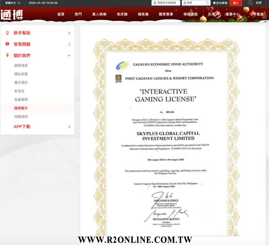Open the 註冊 register link
Viewport: 269px width, 245px height.
tap(259, 3)
